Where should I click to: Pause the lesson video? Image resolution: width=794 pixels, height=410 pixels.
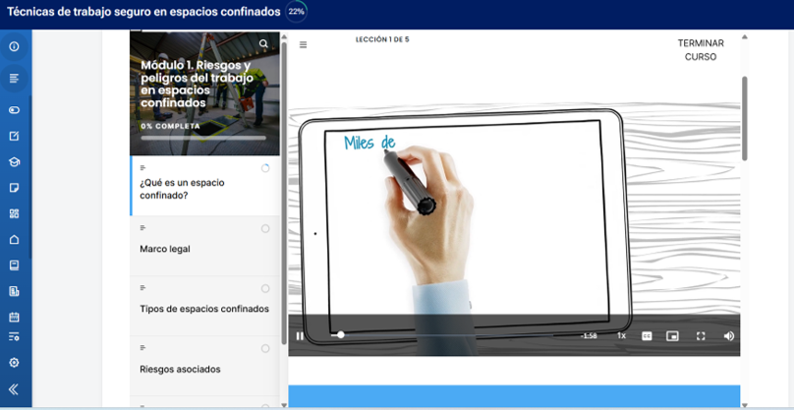(300, 336)
